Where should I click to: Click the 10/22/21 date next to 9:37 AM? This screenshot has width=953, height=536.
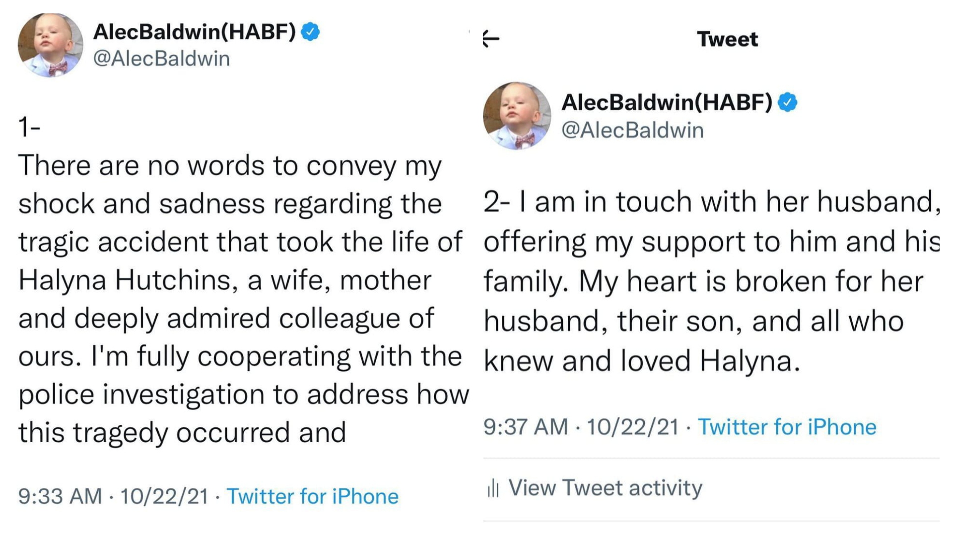tap(632, 427)
